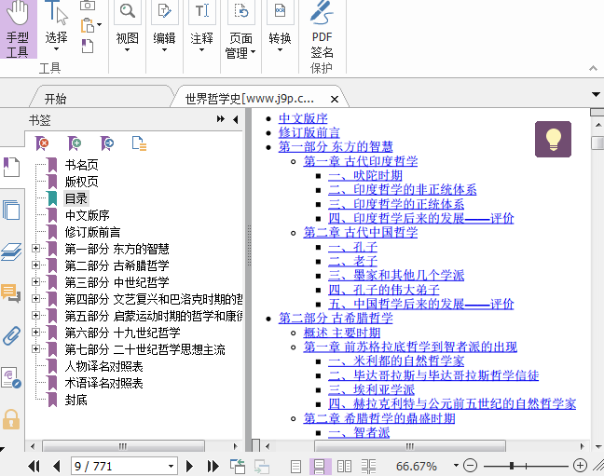
Task: Expand 第七部分 二十世纪哲学 bookmark
Action: click(35, 349)
